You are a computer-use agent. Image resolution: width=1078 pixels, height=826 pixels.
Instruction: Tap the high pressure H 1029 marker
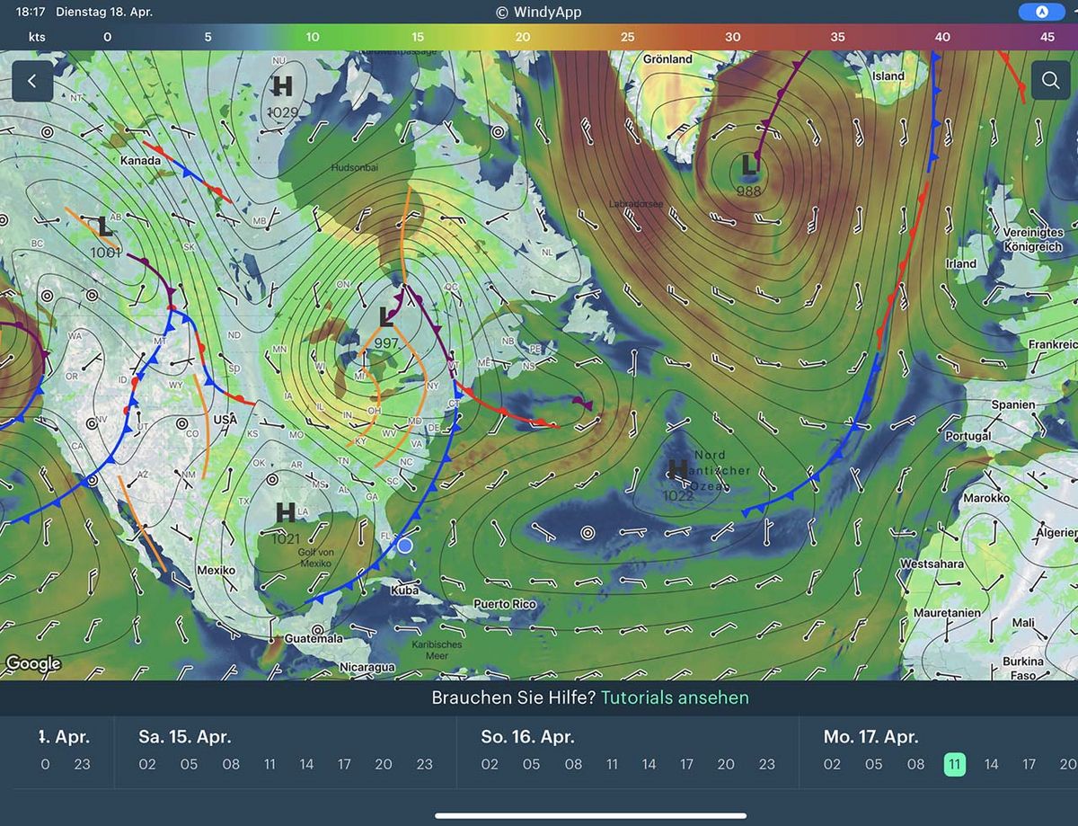(283, 96)
